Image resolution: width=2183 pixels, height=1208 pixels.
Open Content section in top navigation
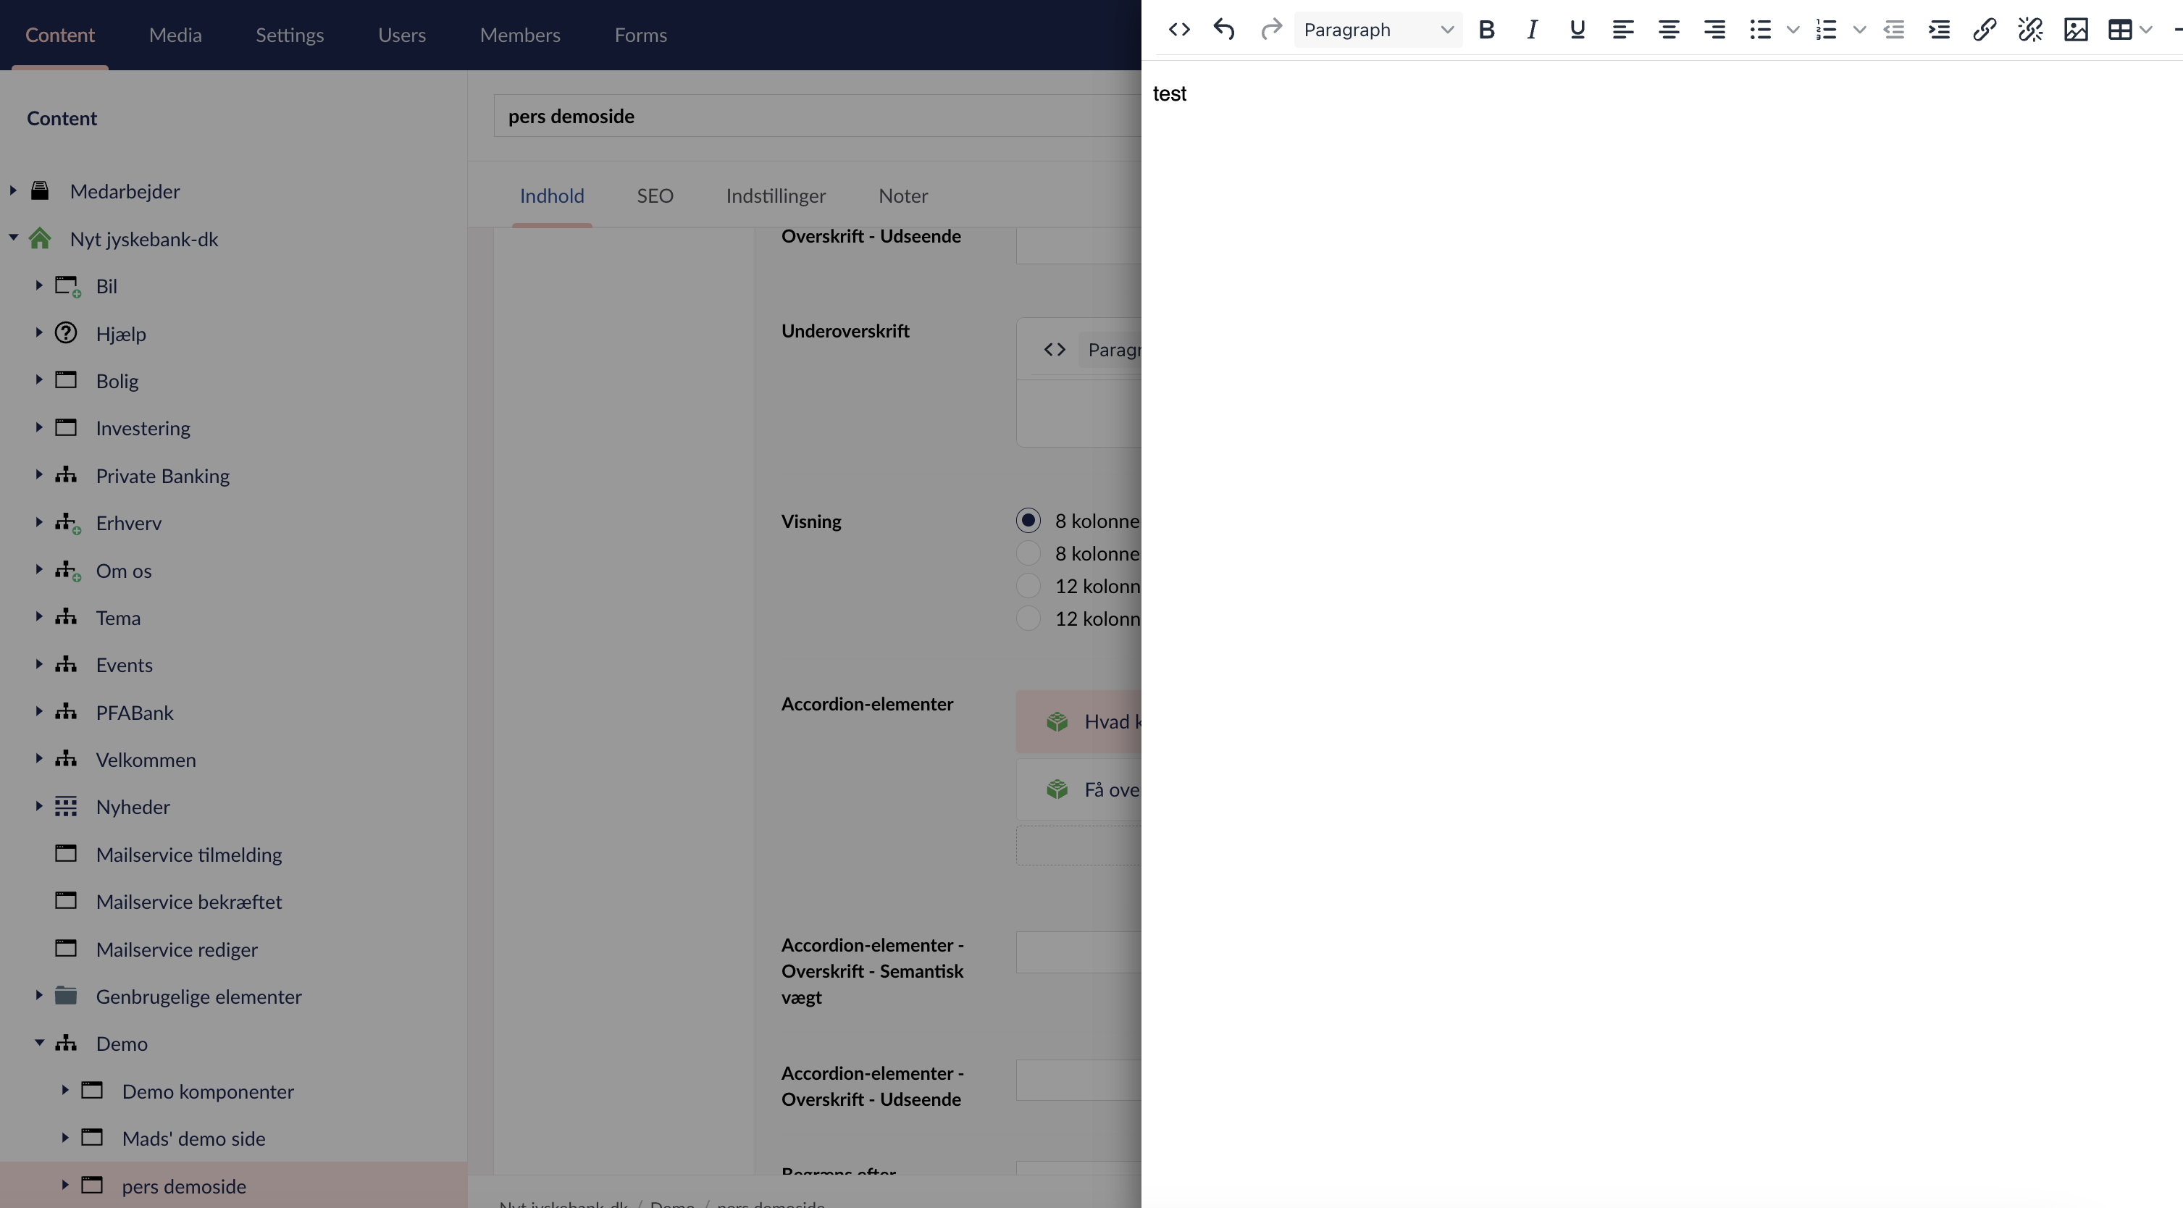tap(60, 35)
